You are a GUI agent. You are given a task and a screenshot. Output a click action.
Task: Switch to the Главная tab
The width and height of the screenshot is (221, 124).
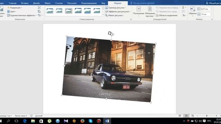point(12,3)
